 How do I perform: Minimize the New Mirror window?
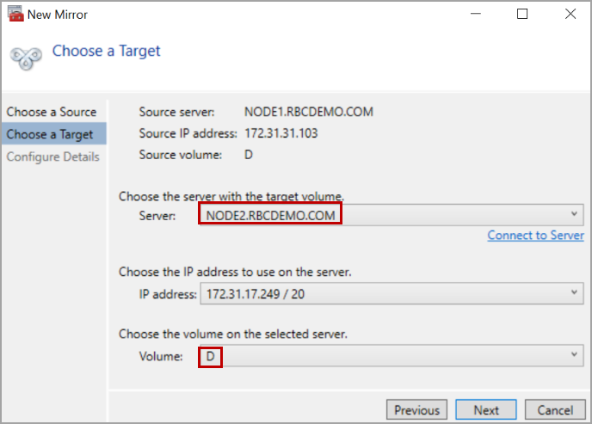click(474, 15)
